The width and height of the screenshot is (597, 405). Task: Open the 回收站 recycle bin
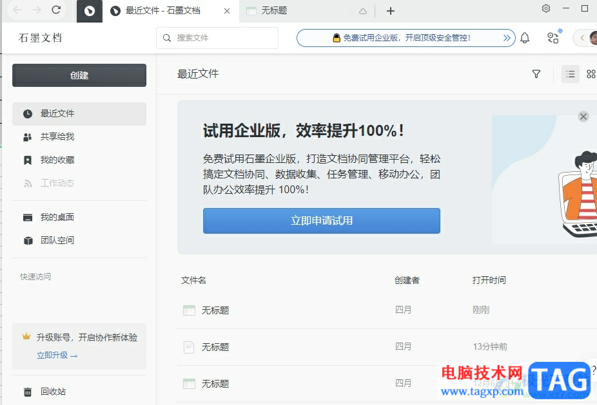(x=79, y=391)
